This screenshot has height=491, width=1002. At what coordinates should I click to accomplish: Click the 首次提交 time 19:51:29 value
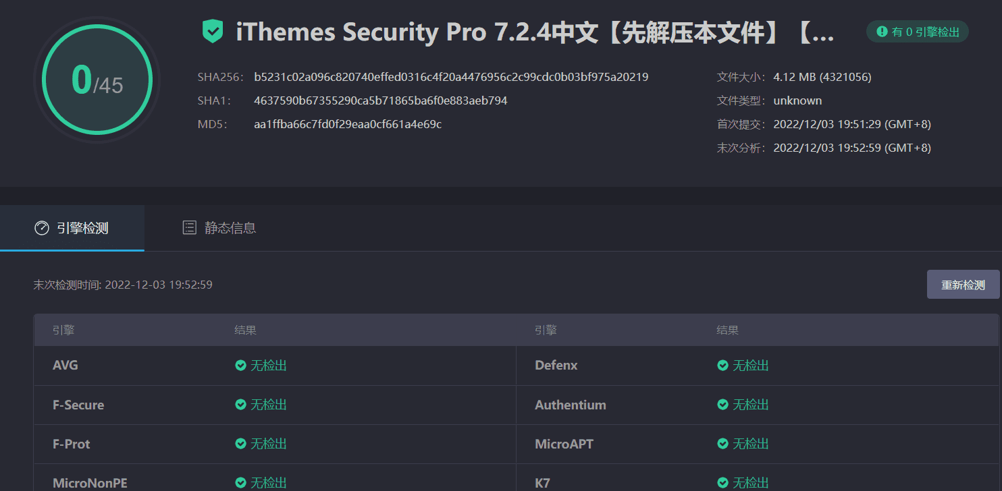852,124
